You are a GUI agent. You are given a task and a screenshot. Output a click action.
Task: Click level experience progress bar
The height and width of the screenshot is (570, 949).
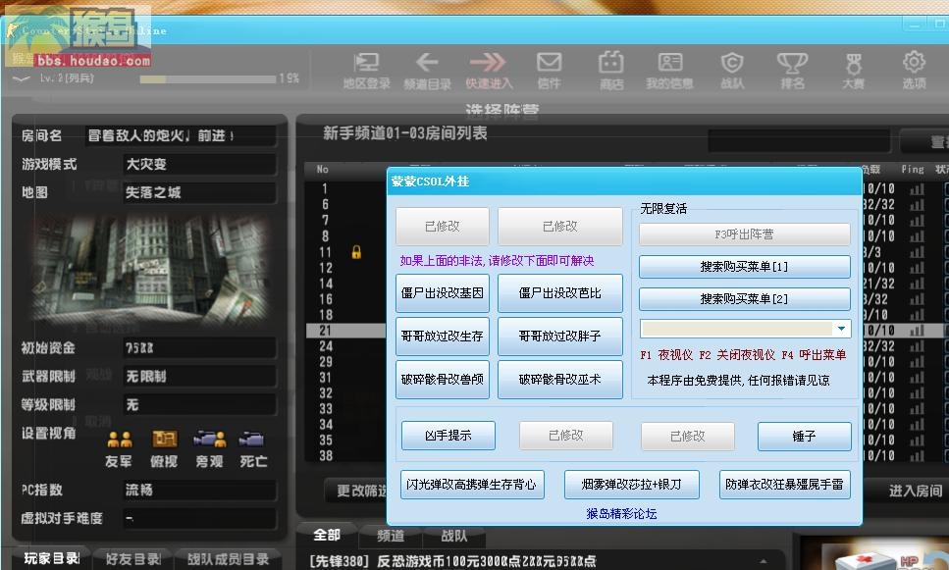[208, 79]
